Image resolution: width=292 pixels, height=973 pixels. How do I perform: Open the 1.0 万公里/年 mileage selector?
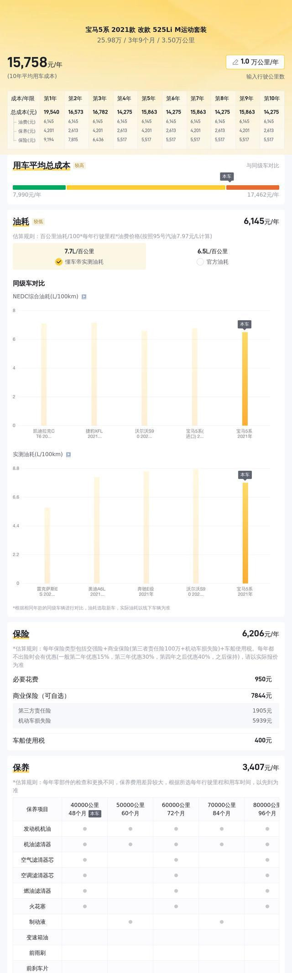[255, 62]
